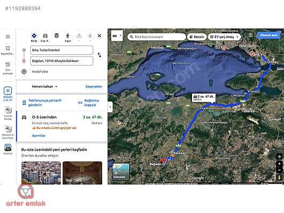
Task: Edit the origin field Orta, Tuzla/İstanbul
Action: 62,50
